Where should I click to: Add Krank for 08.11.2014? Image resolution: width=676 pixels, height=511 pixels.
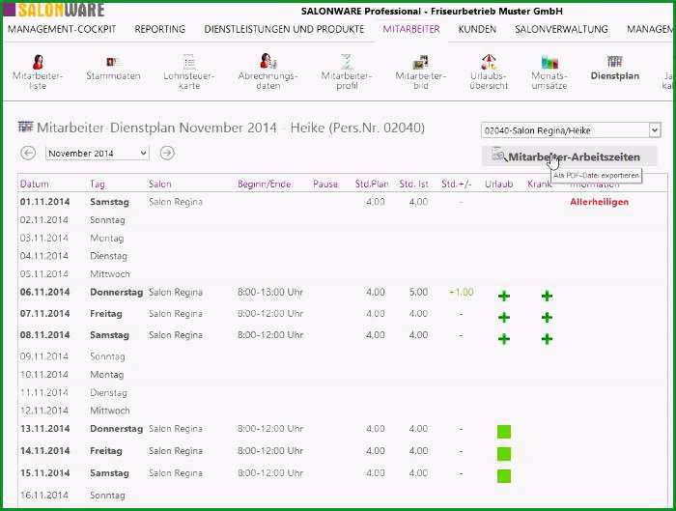pyautogui.click(x=547, y=339)
